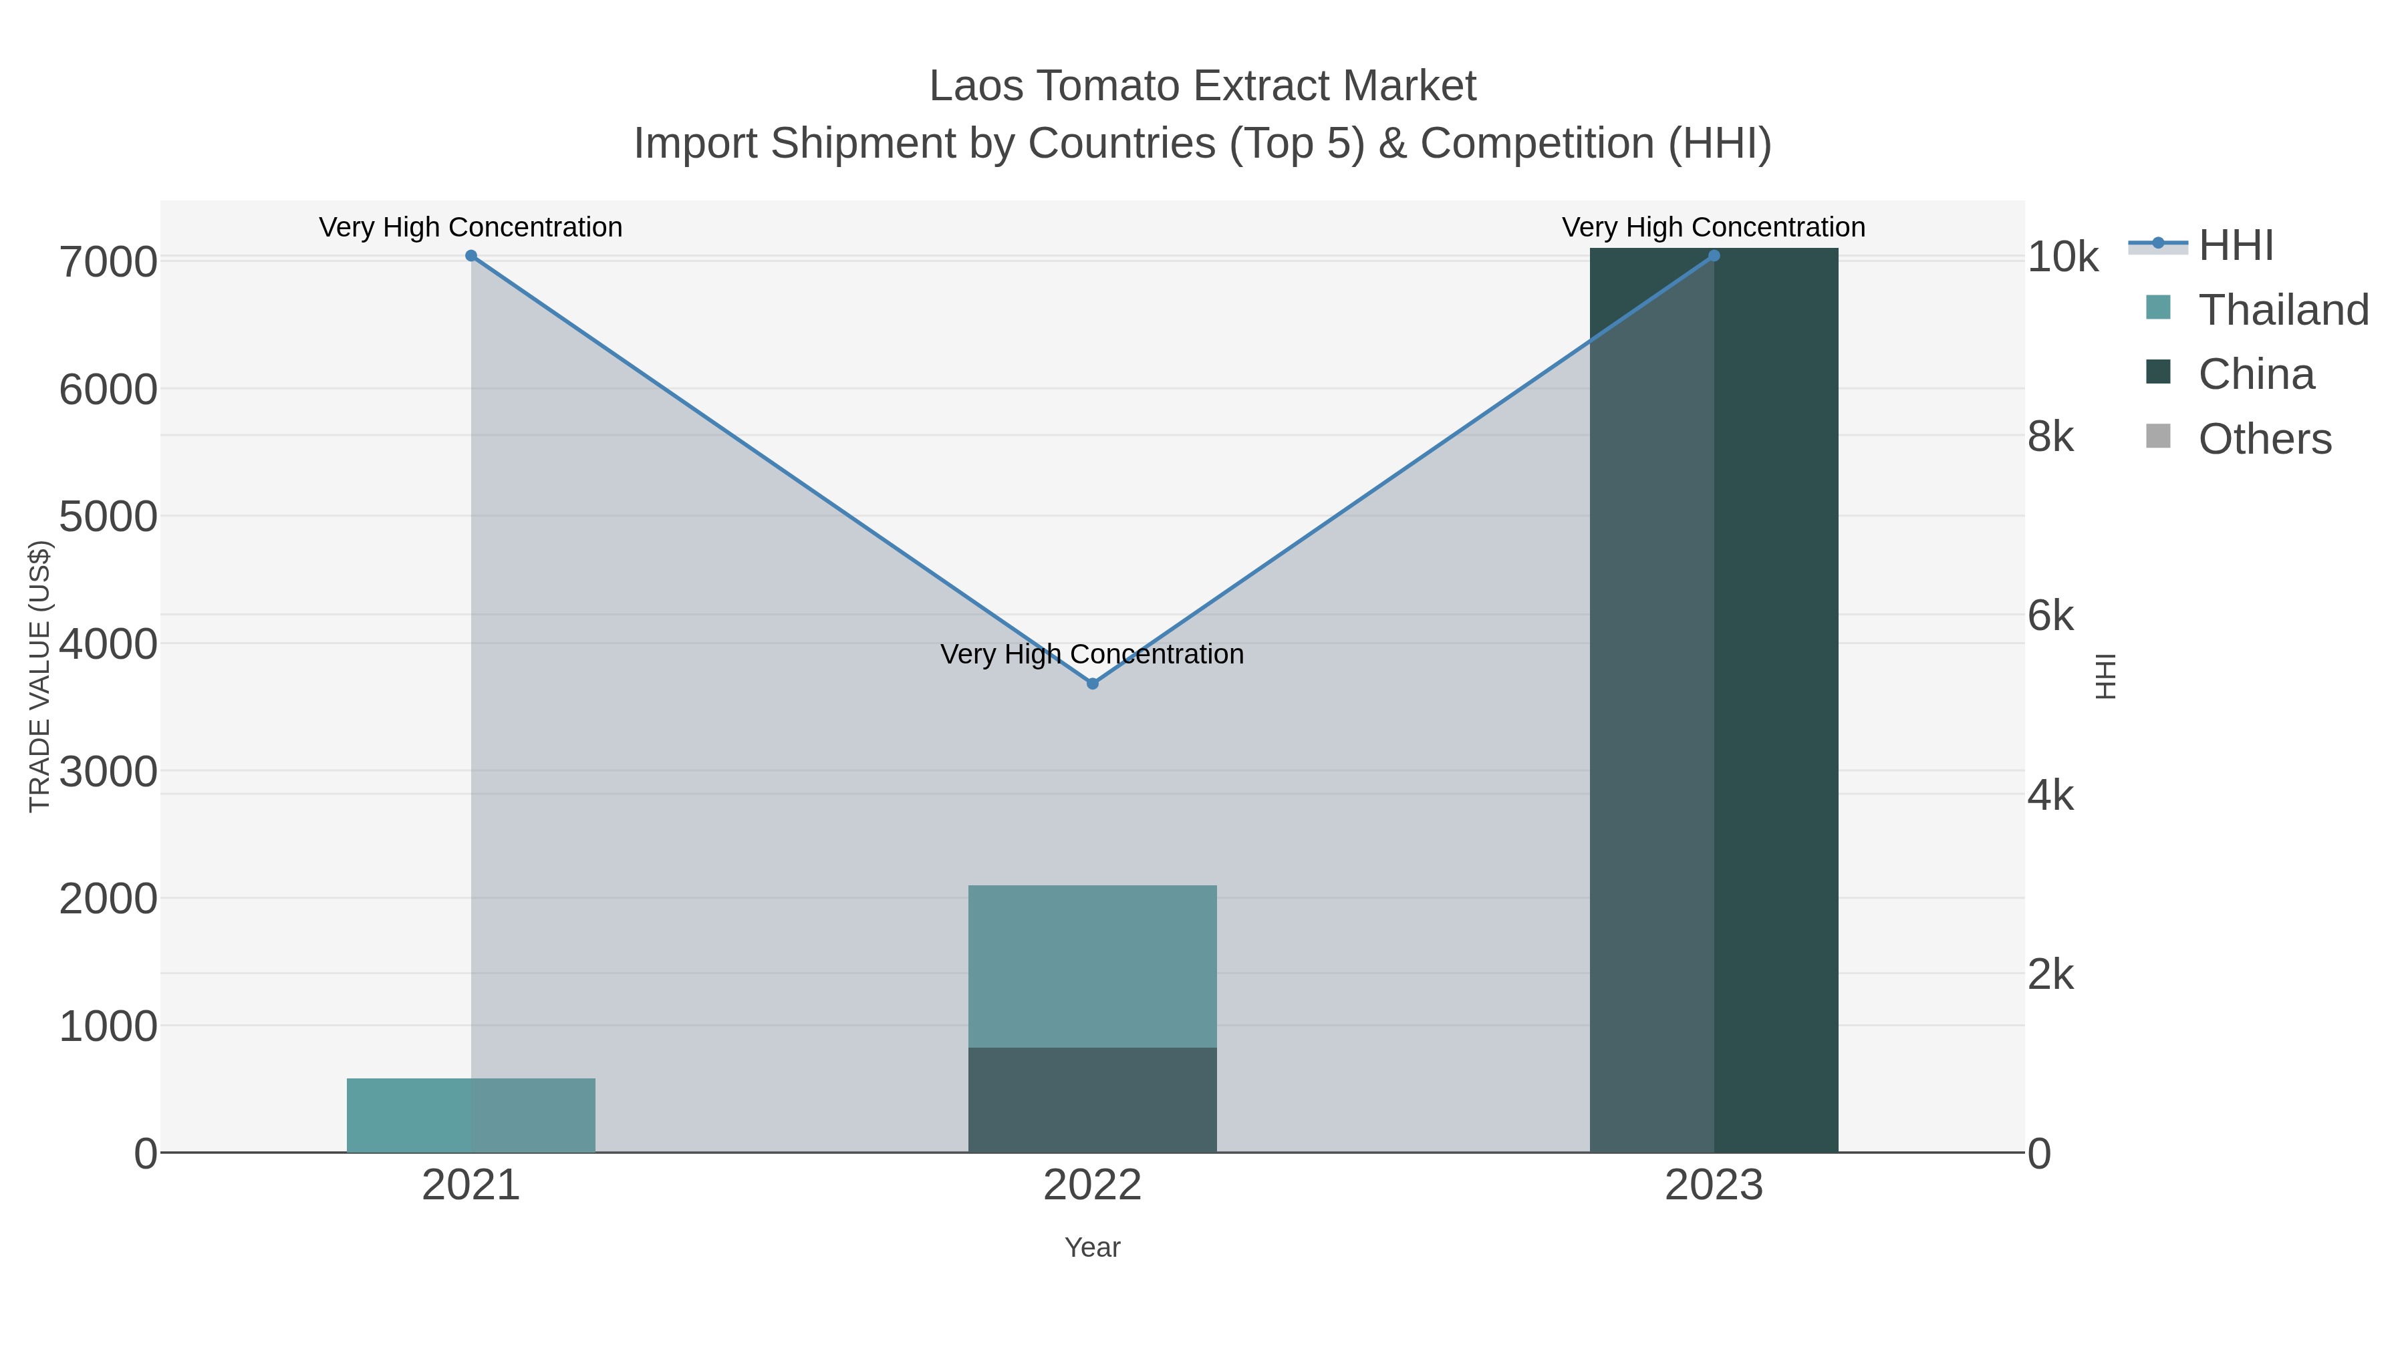Click the 2023 x-axis label
The image size is (2406, 1353).
(1714, 1186)
